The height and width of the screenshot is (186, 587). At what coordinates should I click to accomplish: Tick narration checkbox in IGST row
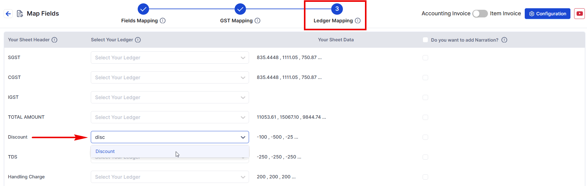click(x=425, y=97)
